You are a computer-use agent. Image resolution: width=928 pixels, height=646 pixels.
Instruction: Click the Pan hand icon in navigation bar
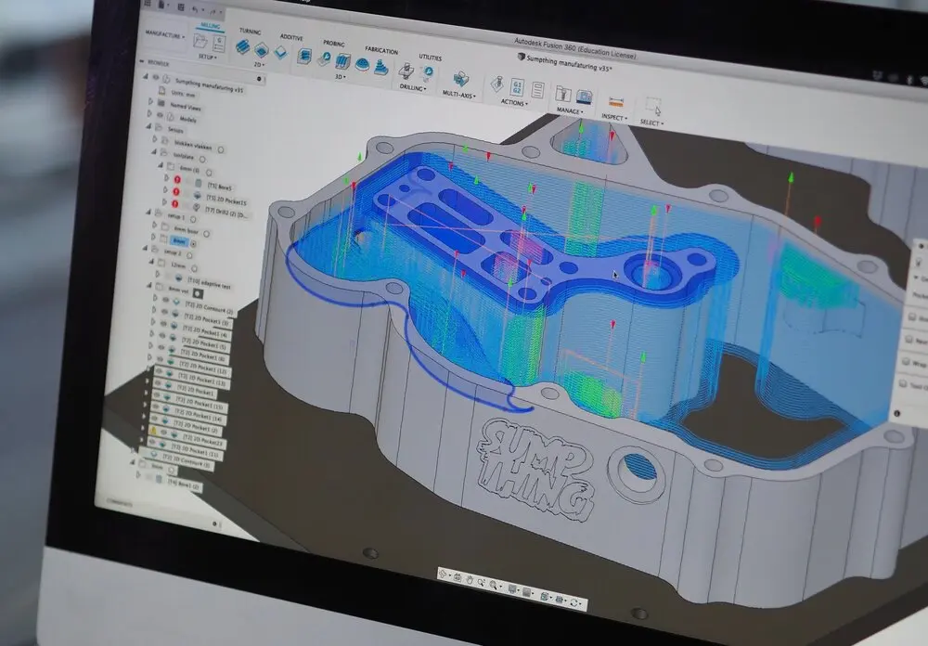(470, 580)
